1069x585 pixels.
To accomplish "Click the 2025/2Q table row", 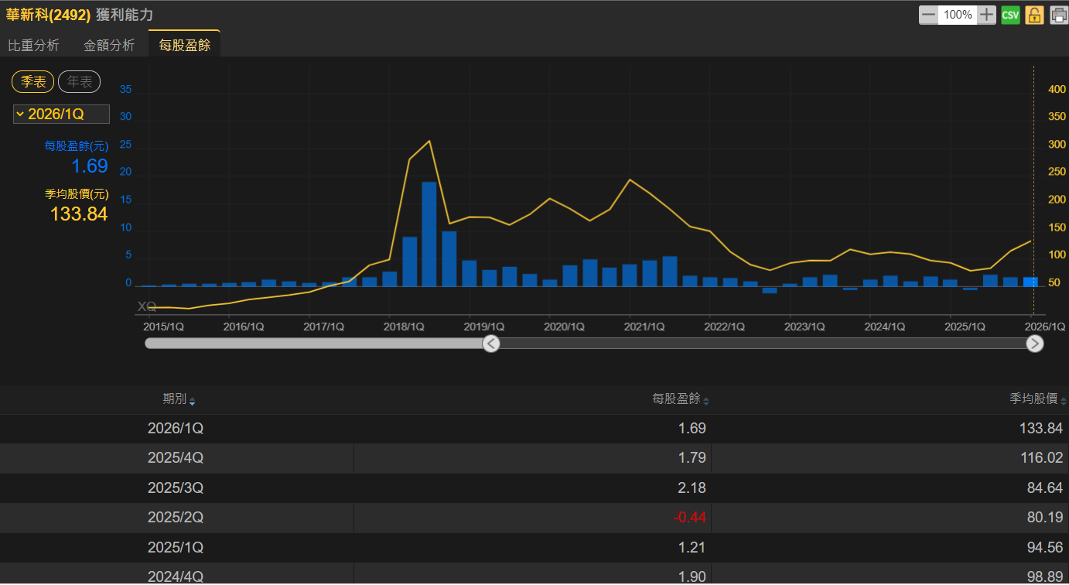I will (x=534, y=518).
